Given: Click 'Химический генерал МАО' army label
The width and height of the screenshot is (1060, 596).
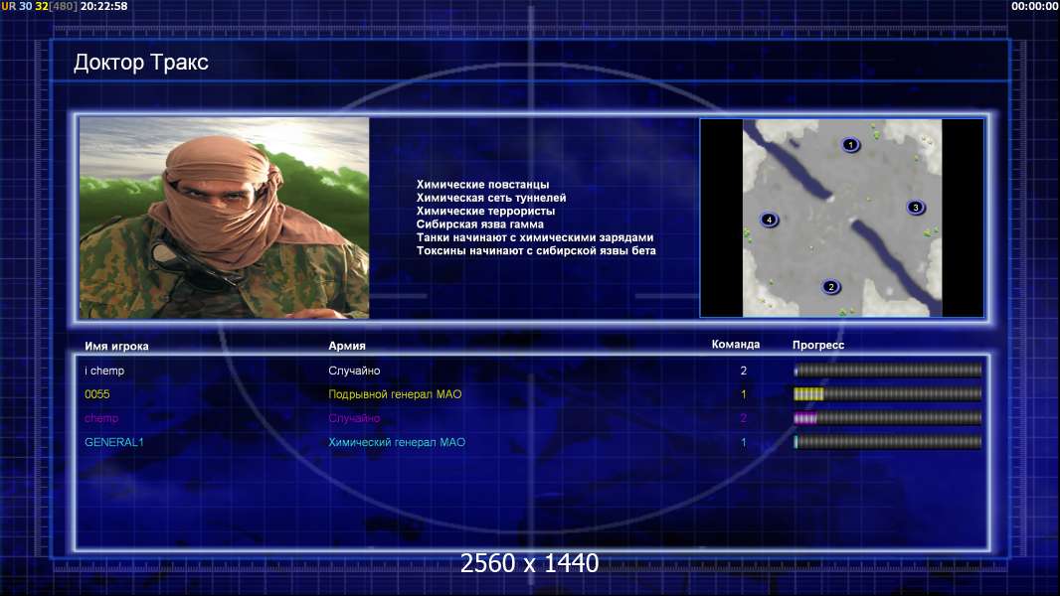Looking at the screenshot, I should click(x=397, y=442).
